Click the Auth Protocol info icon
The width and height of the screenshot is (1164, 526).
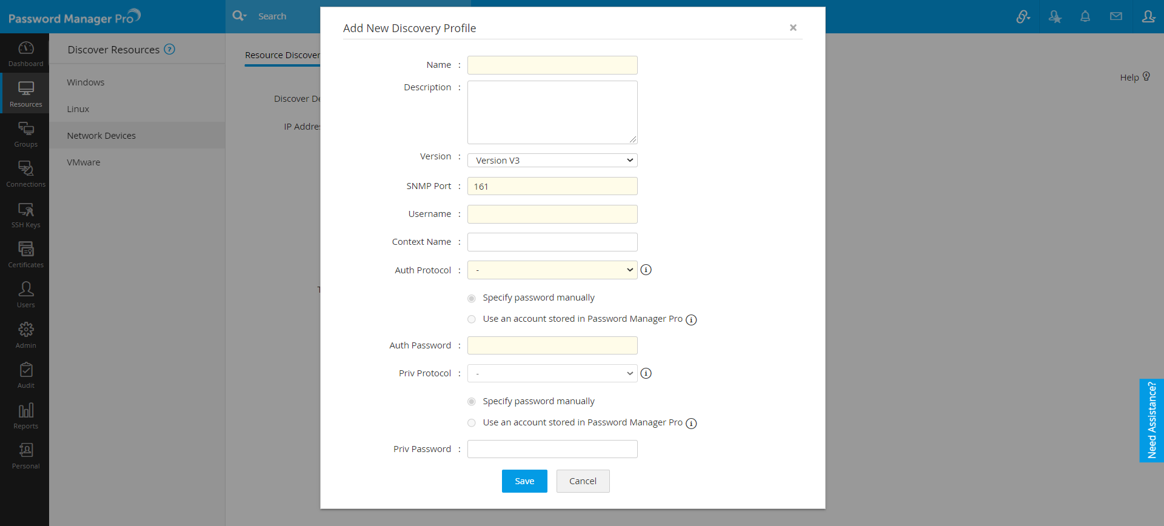point(646,270)
